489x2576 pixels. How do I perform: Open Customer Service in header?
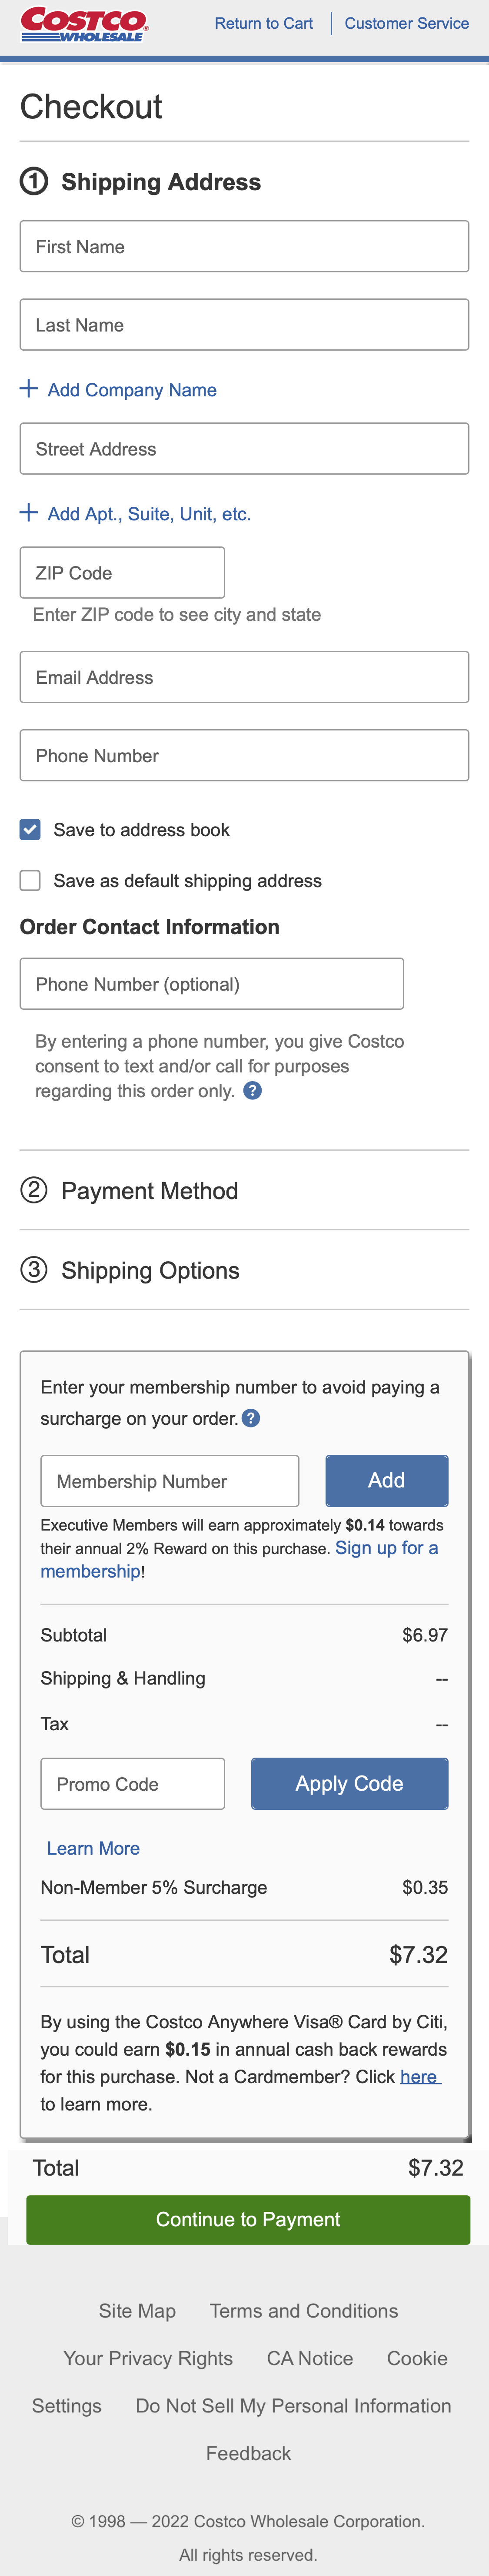(x=406, y=23)
